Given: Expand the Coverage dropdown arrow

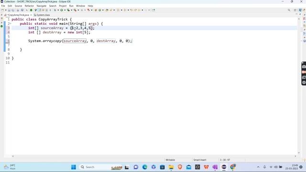Looking at the screenshot, I should pos(71,10).
